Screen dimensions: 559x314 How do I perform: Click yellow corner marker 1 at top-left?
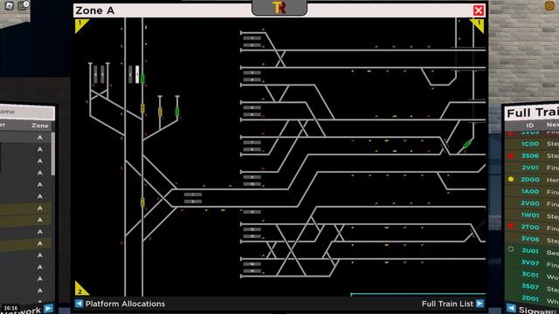point(80,24)
